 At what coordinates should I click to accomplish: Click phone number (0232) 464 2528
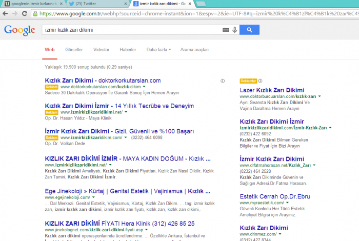pos(255,171)
